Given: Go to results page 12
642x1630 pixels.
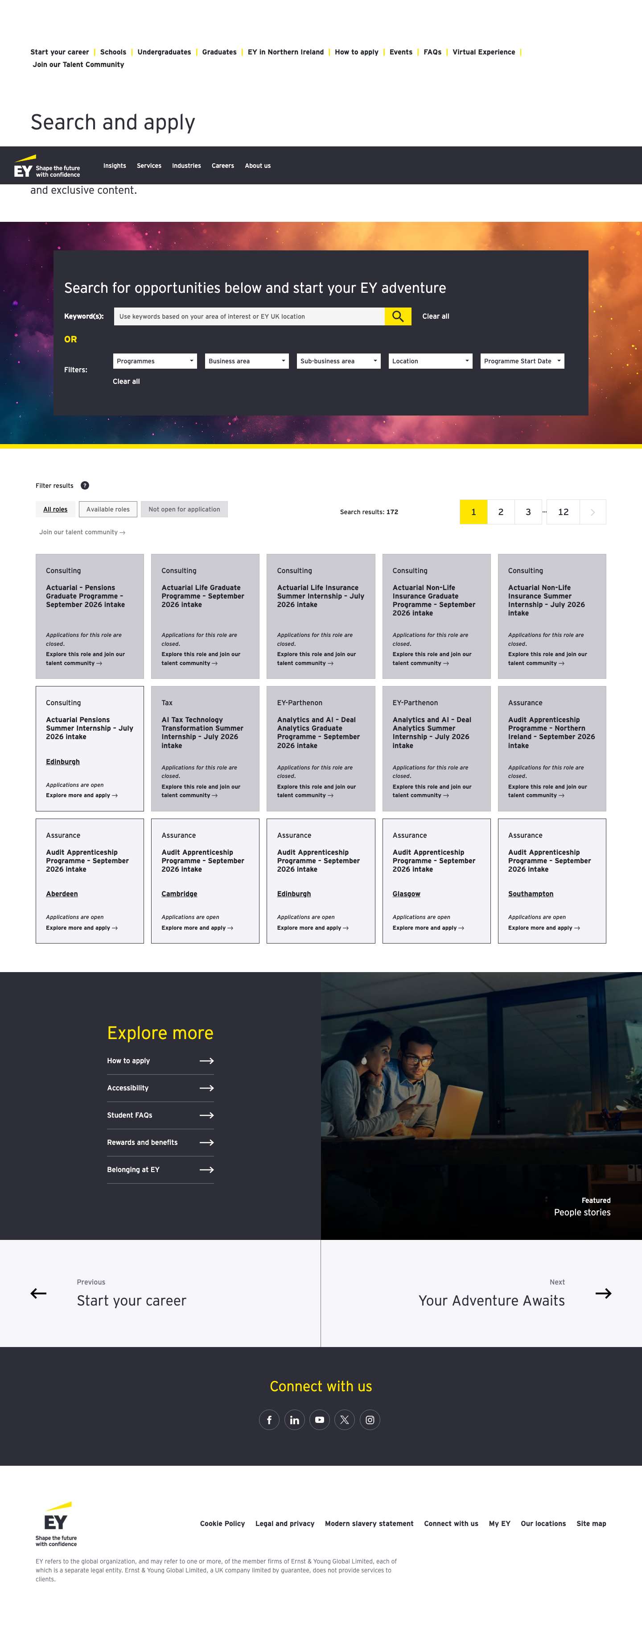Looking at the screenshot, I should [x=563, y=512].
